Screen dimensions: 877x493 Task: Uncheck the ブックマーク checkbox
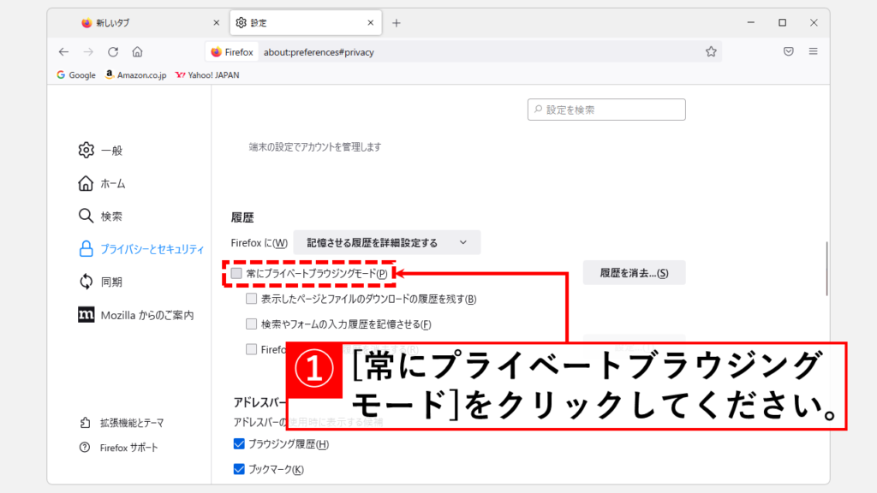click(x=239, y=469)
